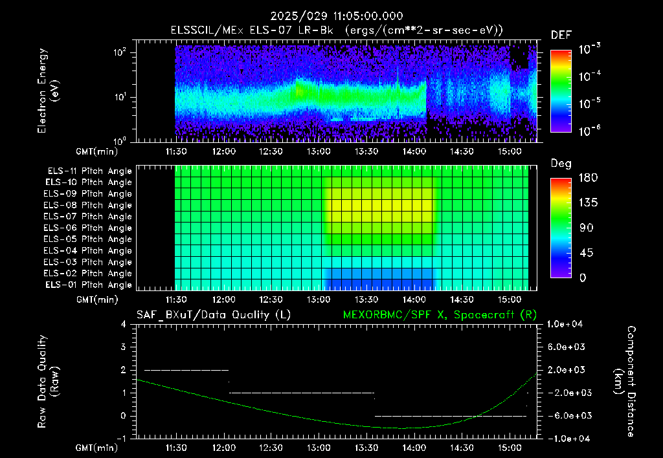Image resolution: width=663 pixels, height=458 pixels.
Task: Click the 10^0 energy axis tick label
Action: point(120,140)
